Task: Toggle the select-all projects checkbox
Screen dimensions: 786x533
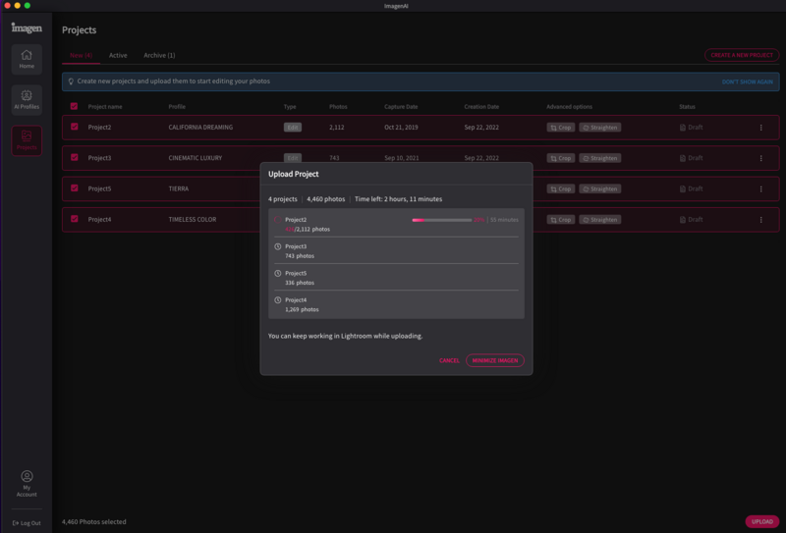Action: (x=75, y=106)
